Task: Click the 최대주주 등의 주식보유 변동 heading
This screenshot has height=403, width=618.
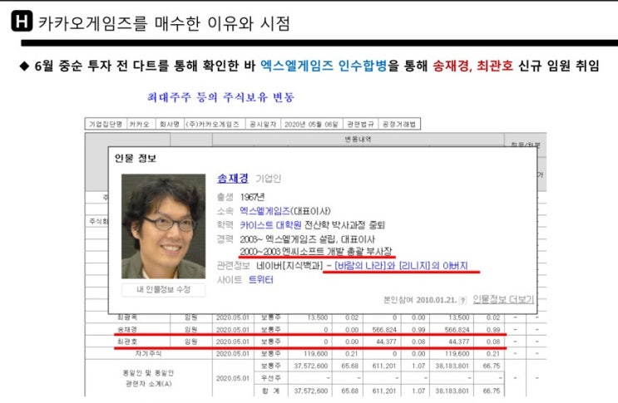Action: click(x=220, y=97)
